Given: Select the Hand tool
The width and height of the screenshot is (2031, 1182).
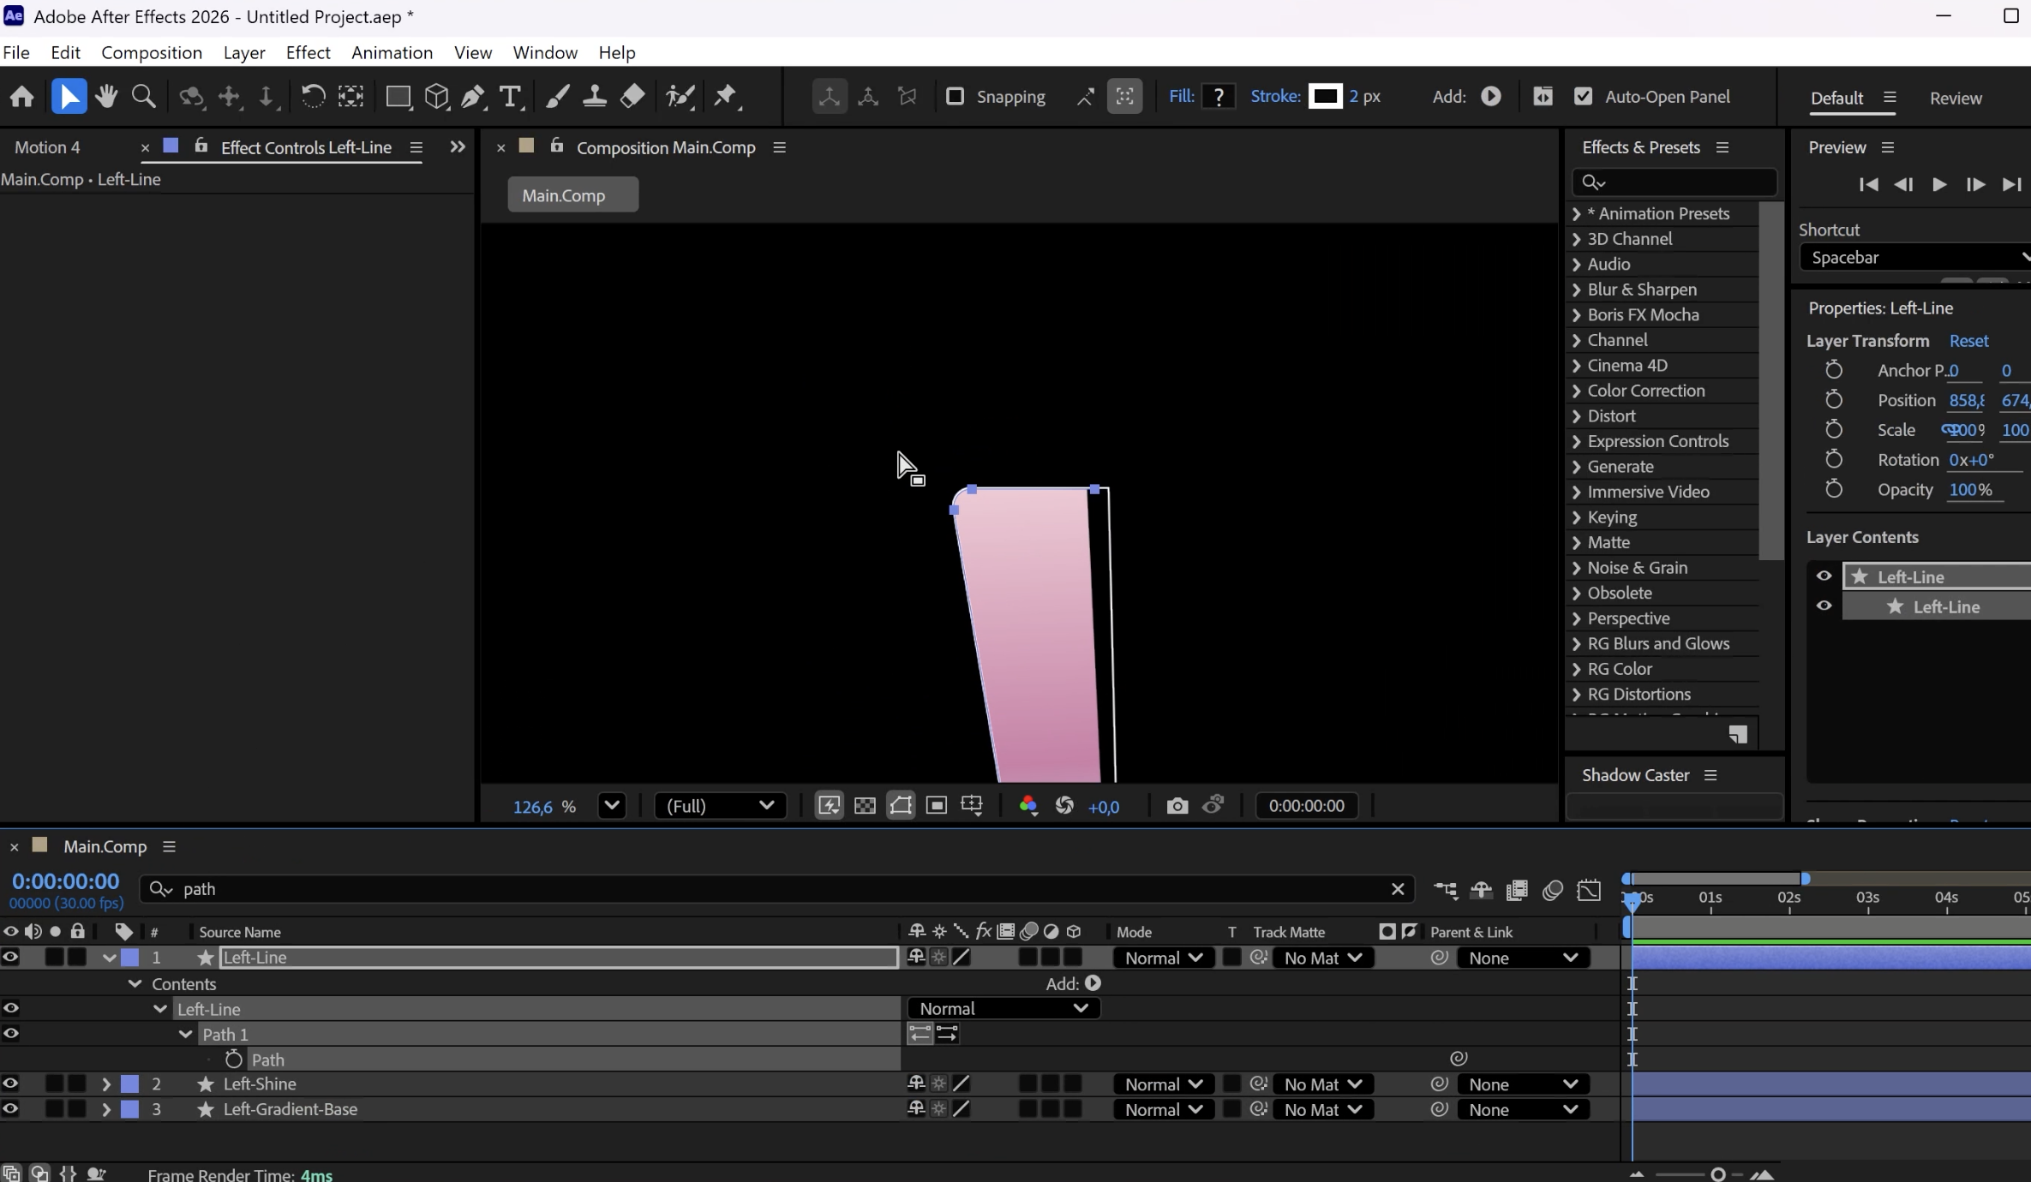Looking at the screenshot, I should tap(106, 97).
